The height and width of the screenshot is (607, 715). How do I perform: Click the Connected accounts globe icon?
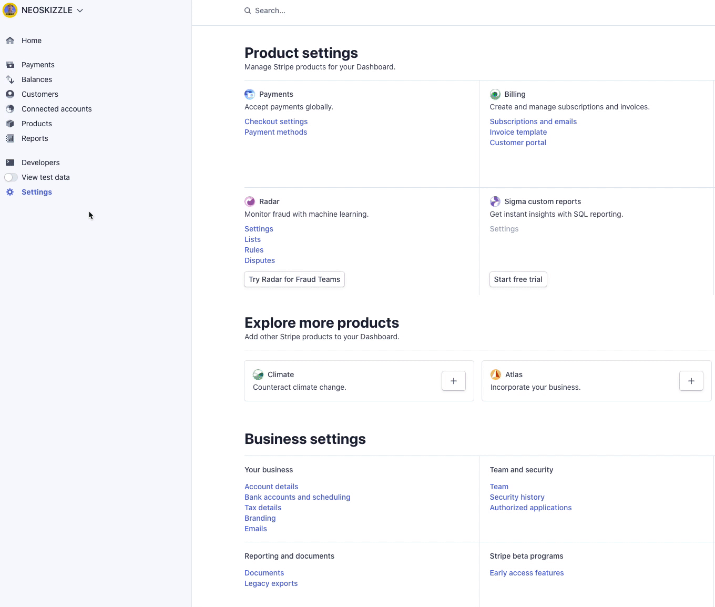10,109
